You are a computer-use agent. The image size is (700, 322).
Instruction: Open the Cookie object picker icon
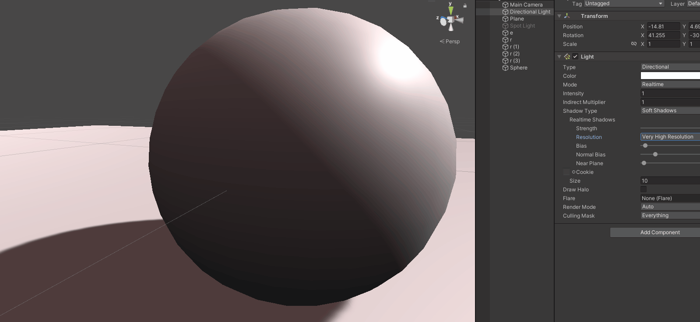coord(573,172)
